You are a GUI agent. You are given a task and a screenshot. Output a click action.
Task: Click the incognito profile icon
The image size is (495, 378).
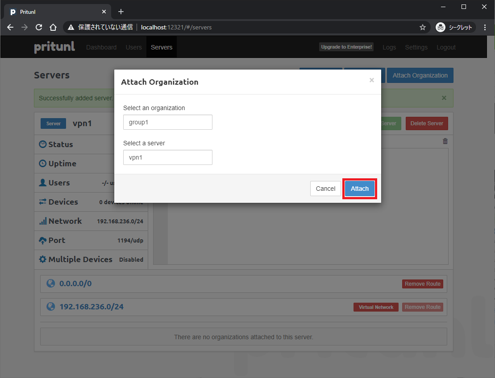[441, 28]
